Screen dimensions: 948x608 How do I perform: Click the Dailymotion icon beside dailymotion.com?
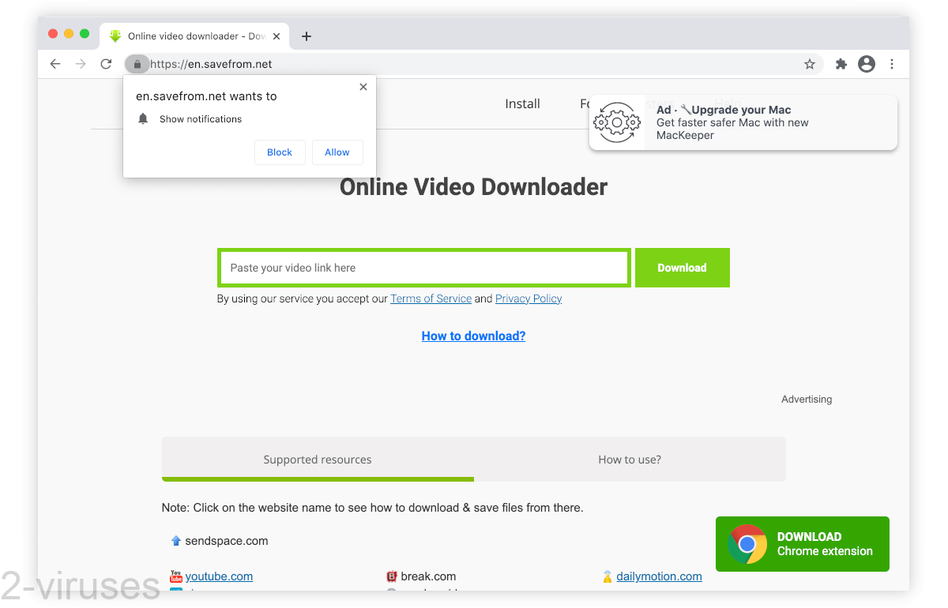pos(608,576)
